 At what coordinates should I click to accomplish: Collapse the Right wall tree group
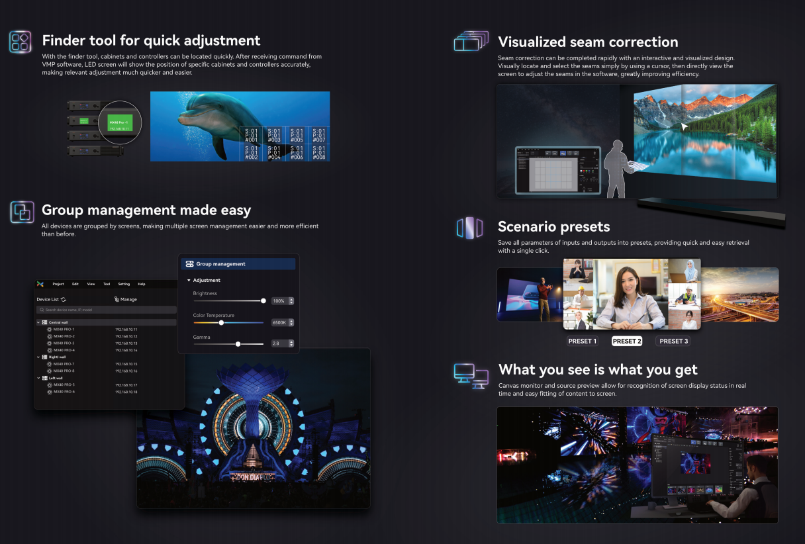[x=38, y=357]
